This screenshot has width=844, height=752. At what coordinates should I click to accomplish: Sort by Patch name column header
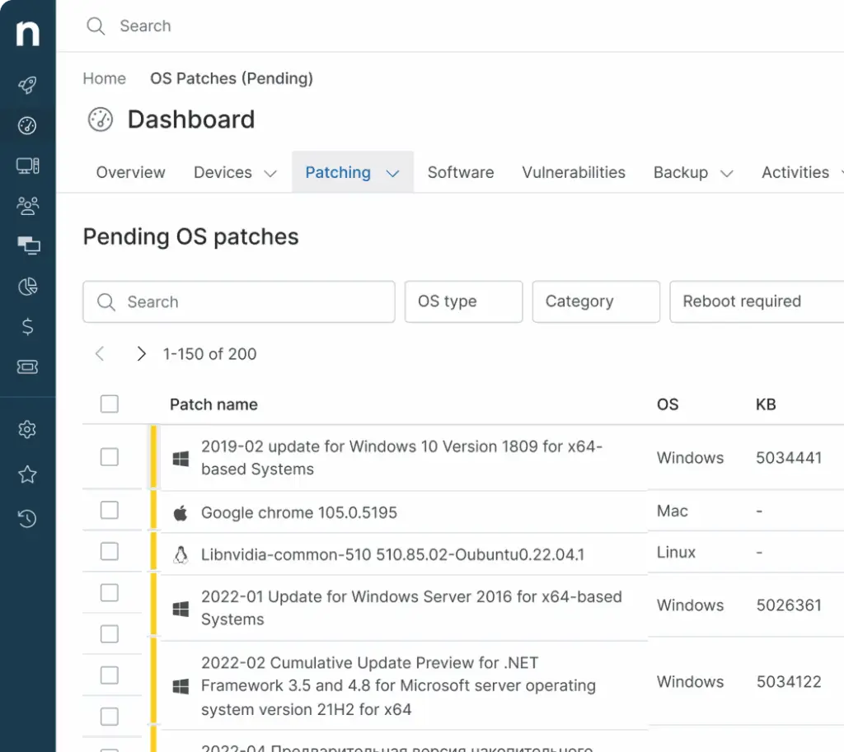pyautogui.click(x=213, y=404)
